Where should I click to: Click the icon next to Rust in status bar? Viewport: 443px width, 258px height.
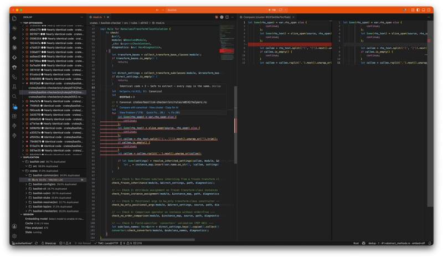[x=363, y=243]
